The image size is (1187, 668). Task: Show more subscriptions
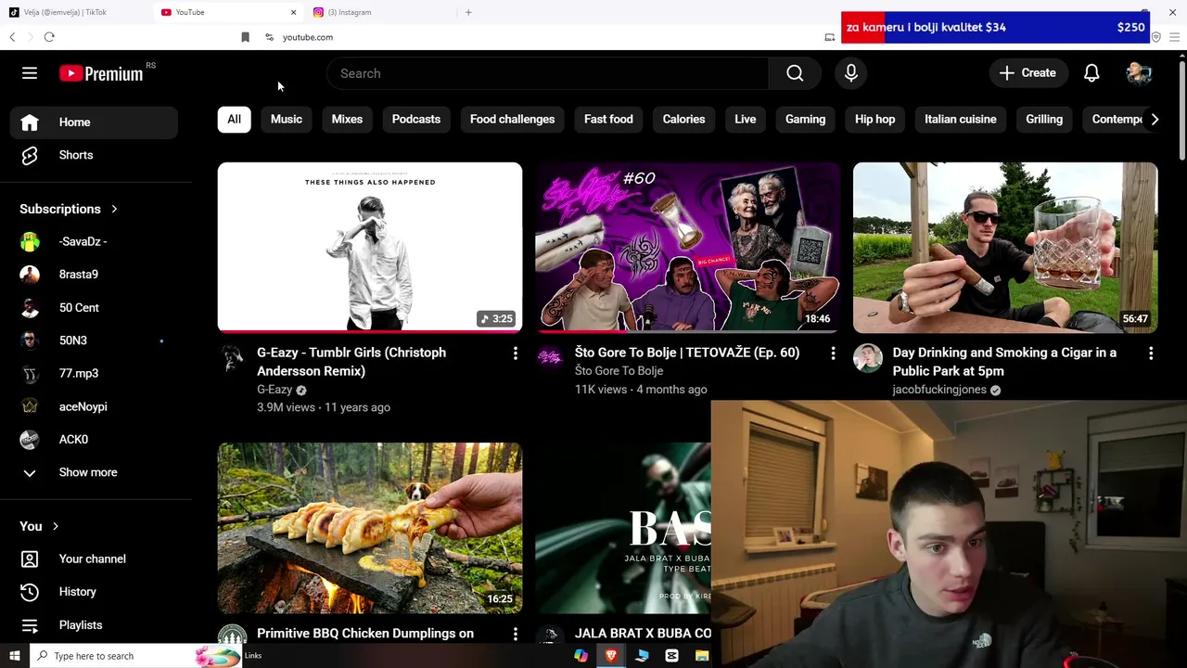click(x=94, y=472)
